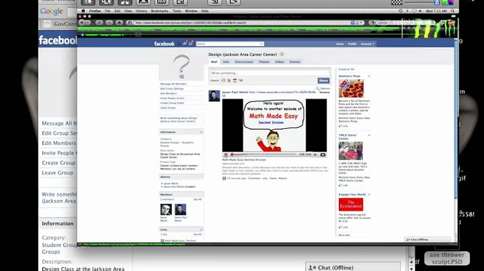The width and height of the screenshot is (484, 271).
Task: Click See All in Members box
Action: coord(198,199)
